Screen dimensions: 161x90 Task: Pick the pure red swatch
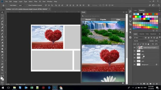click(134, 17)
